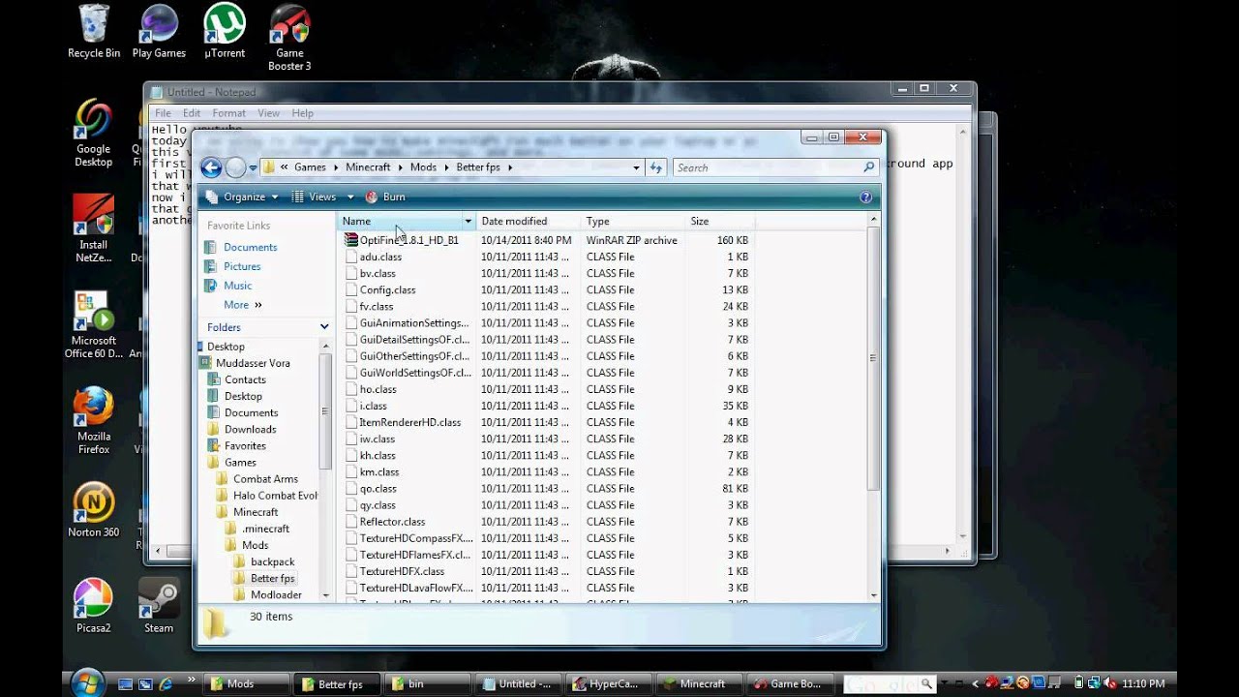Launch Game Booster 3 desktop icon
This screenshot has width=1239, height=697.
click(289, 37)
